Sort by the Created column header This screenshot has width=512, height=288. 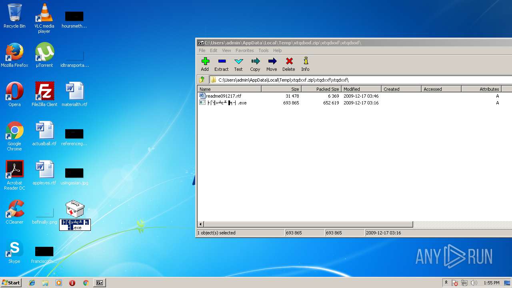(x=401, y=89)
